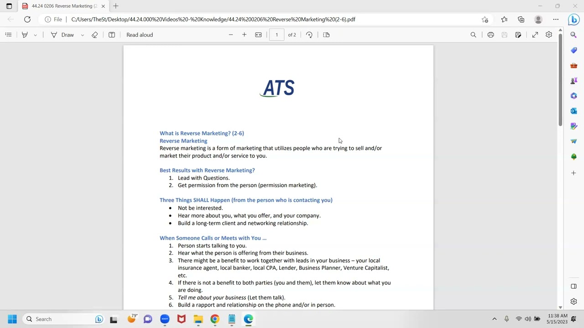Image resolution: width=584 pixels, height=328 pixels.
Task: Click 'Tell me about your business' text
Action: (212, 297)
